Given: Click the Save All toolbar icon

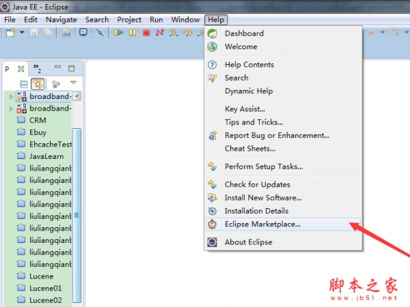Looking at the screenshot, I should point(48,33).
